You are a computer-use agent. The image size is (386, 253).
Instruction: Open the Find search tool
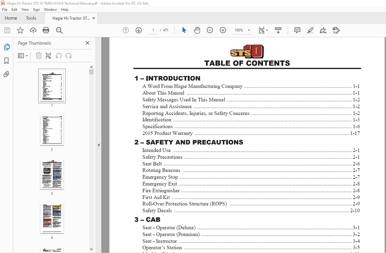(x=59, y=30)
